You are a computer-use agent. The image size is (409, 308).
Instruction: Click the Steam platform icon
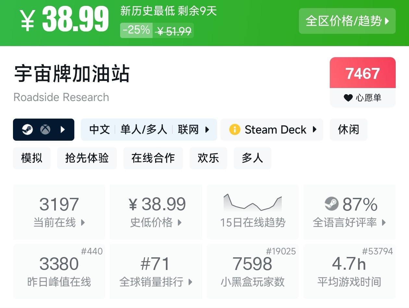click(x=27, y=130)
